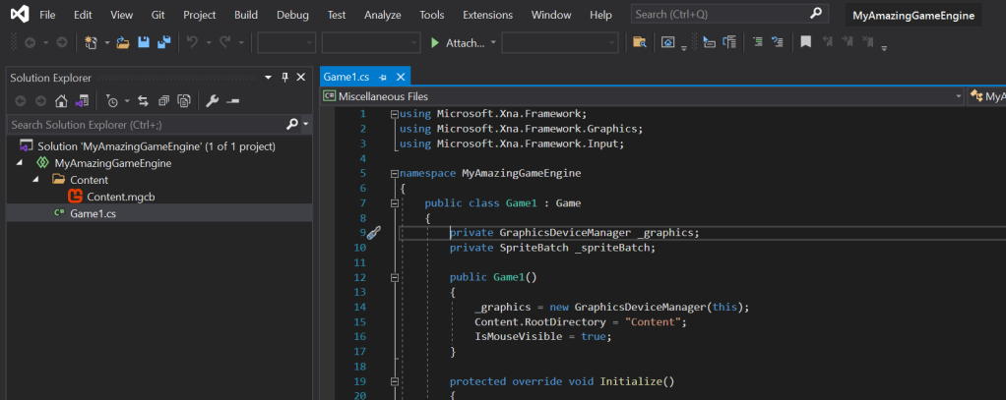1006x400 pixels.
Task: Click the Solution Explorer Home icon
Action: 61,101
